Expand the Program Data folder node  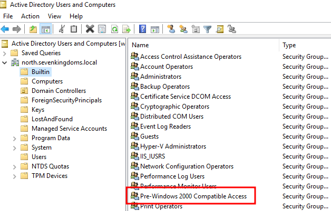(x=15, y=138)
